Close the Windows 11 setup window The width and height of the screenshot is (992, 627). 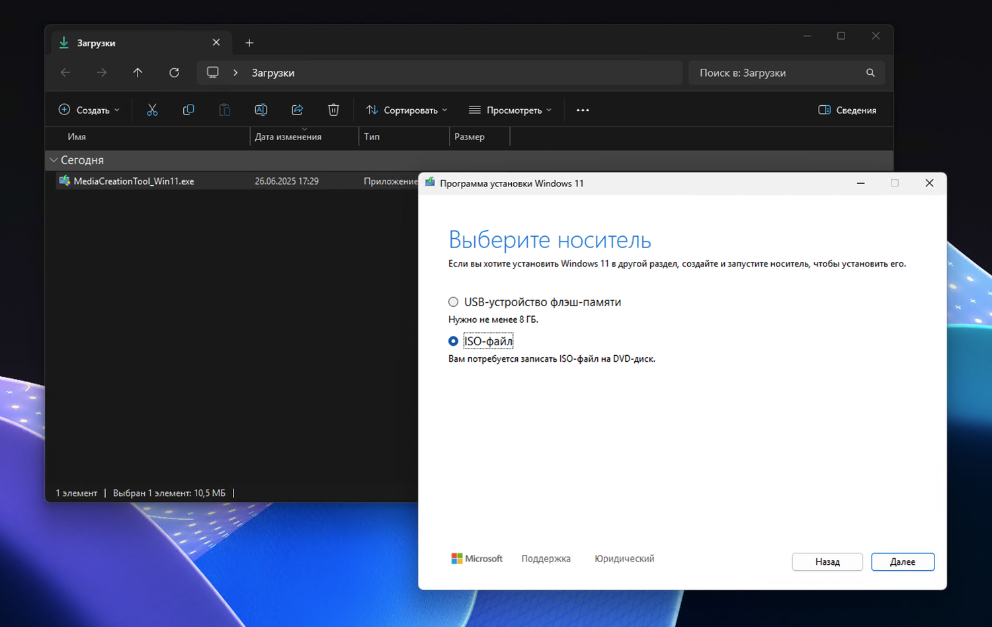click(929, 183)
